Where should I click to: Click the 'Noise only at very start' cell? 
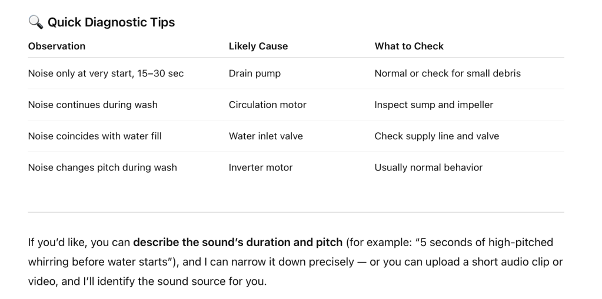pyautogui.click(x=106, y=73)
